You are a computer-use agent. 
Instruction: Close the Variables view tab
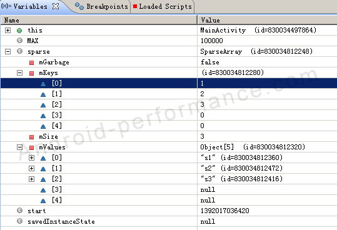[x=56, y=6]
